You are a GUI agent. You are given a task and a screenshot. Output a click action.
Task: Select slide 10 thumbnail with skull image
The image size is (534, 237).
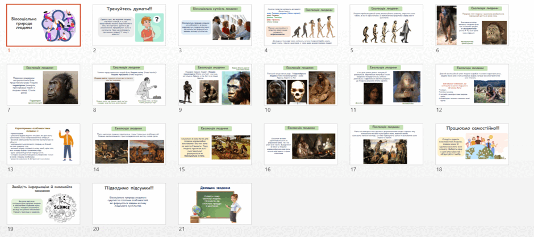(301, 84)
